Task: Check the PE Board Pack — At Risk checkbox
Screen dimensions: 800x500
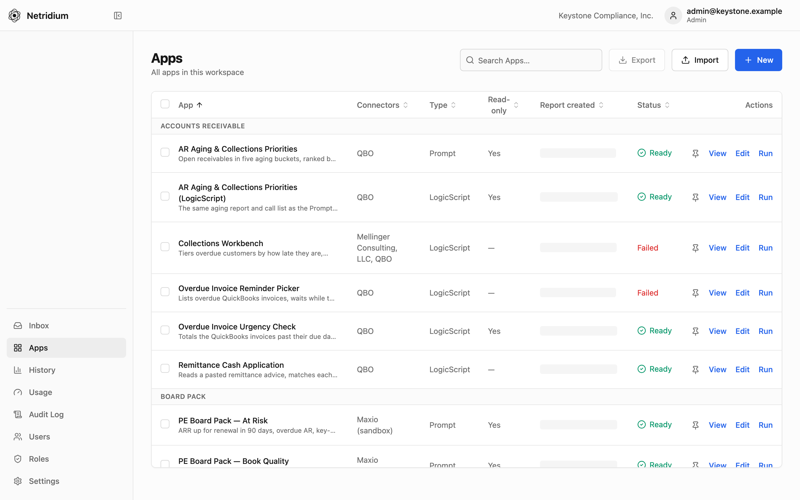Action: tap(165, 424)
